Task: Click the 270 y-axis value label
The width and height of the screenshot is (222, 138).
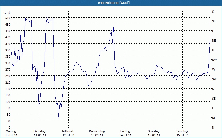Action: click(x=7, y=70)
